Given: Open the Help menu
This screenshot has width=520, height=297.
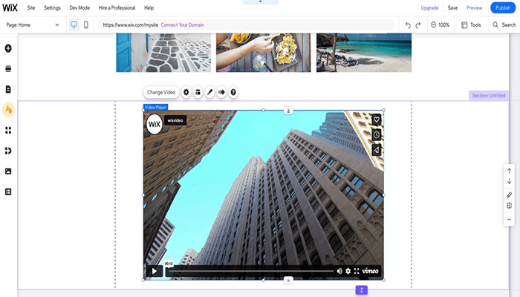Looking at the screenshot, I should click(149, 7).
